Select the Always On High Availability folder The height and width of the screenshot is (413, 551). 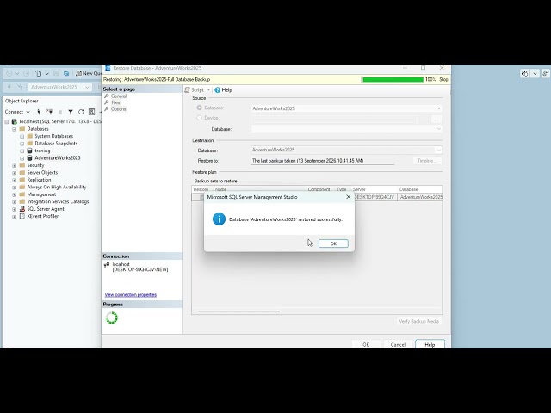click(53, 188)
